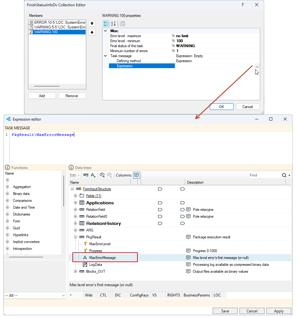Toggle the Description column display button
297x318 pixels.
coord(136,175)
